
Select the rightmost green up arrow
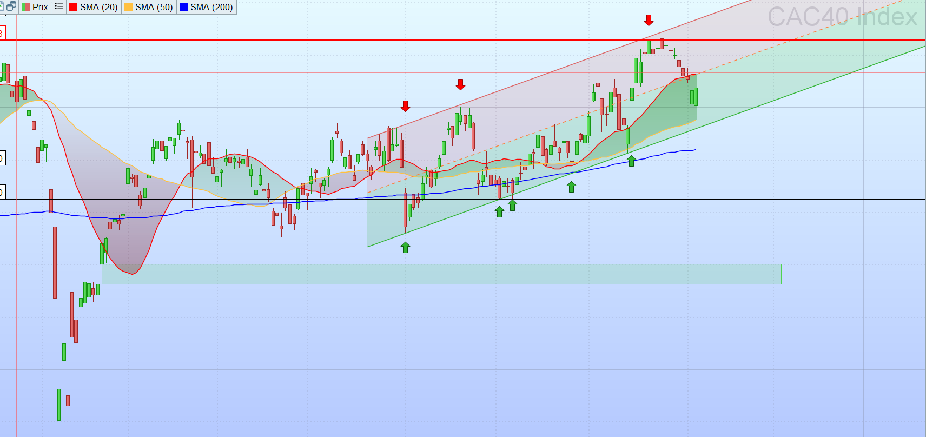pyautogui.click(x=631, y=161)
